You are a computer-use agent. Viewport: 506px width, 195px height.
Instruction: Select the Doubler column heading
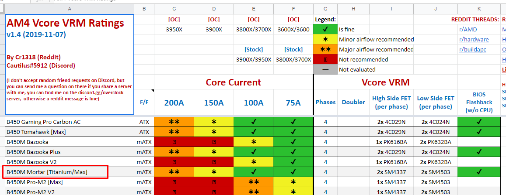point(353,103)
